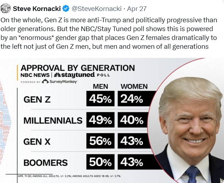Click Steve Kornacki's profile avatar
This screenshot has width=224, height=183.
click(x=6, y=7)
